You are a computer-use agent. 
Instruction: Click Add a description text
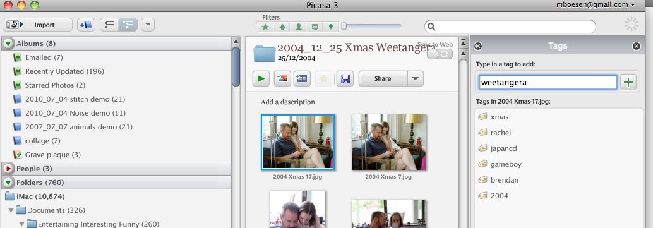click(288, 102)
